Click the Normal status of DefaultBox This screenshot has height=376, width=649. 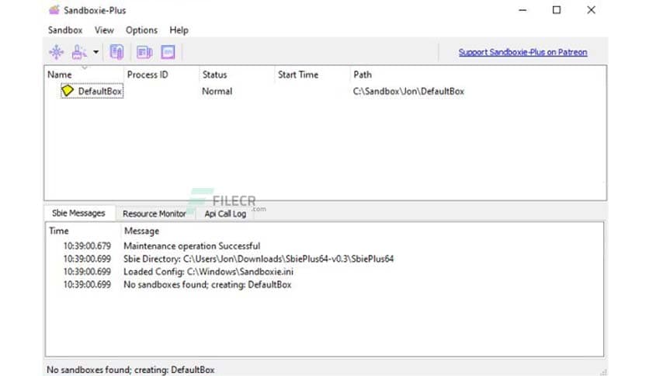coord(217,91)
